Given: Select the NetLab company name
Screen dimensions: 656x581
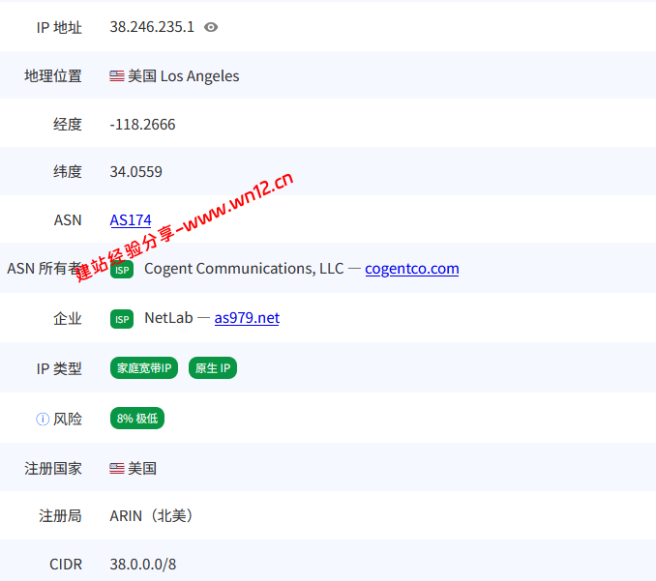Looking at the screenshot, I should pyautogui.click(x=168, y=318).
